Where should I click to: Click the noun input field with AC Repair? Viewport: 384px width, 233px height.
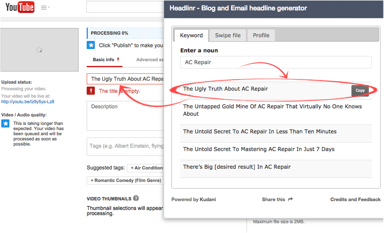point(276,62)
